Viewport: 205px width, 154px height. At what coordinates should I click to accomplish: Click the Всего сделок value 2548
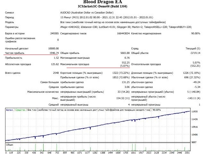click(x=56, y=73)
